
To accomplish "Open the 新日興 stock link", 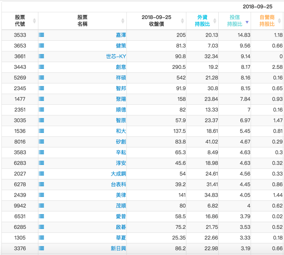I will [x=118, y=249].
